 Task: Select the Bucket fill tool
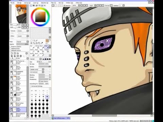click(x=33, y=55)
